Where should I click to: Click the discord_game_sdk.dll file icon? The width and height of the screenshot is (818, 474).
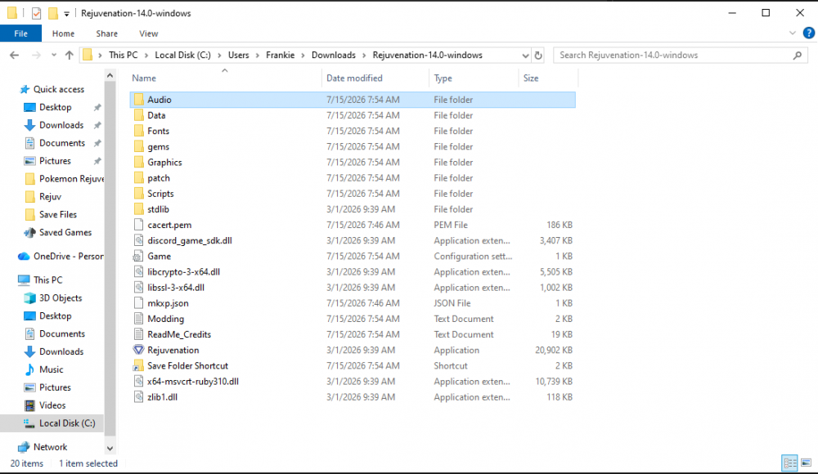coord(138,240)
